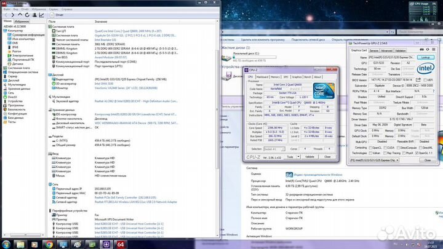Open the chart graph icon in AIDA64 toolbar

[x=42, y=15]
